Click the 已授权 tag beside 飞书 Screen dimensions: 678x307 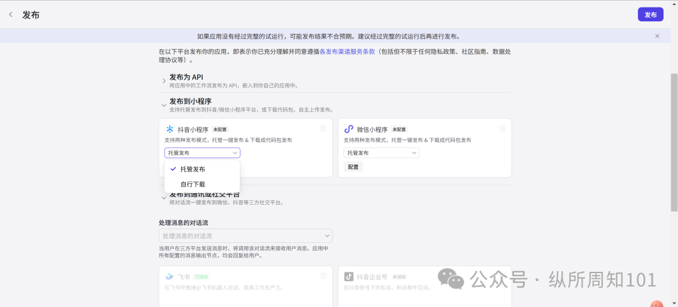coord(202,277)
